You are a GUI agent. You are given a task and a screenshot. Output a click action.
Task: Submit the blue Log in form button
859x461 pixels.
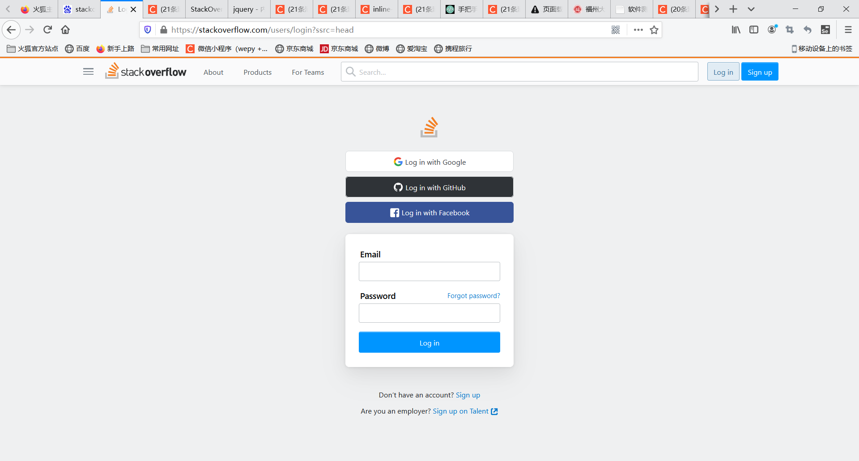point(429,342)
